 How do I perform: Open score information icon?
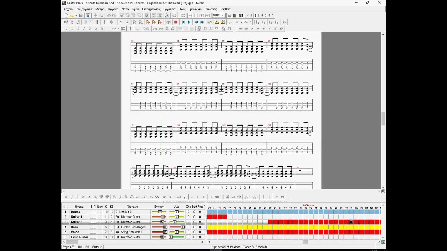point(88,15)
